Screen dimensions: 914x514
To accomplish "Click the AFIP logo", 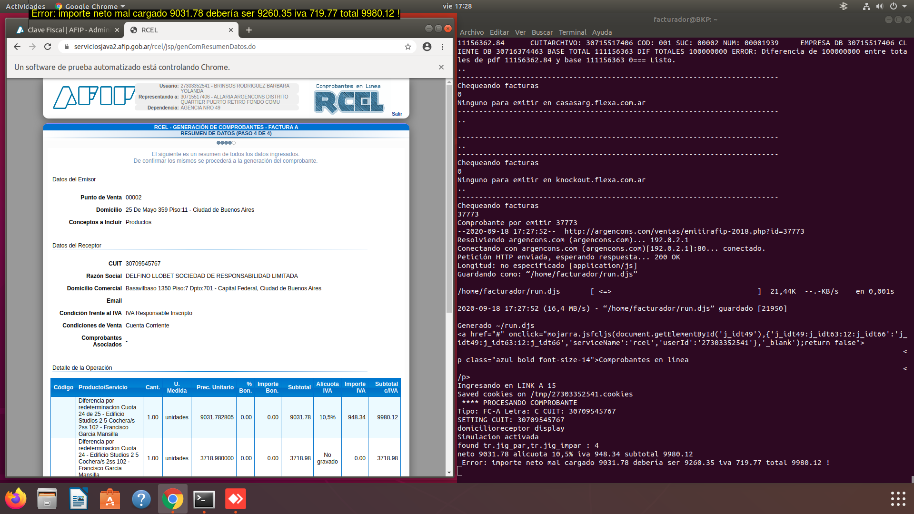I will click(93, 98).
